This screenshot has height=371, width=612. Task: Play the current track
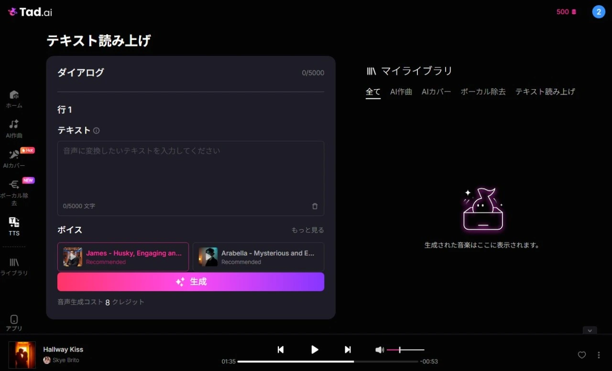[x=315, y=350]
